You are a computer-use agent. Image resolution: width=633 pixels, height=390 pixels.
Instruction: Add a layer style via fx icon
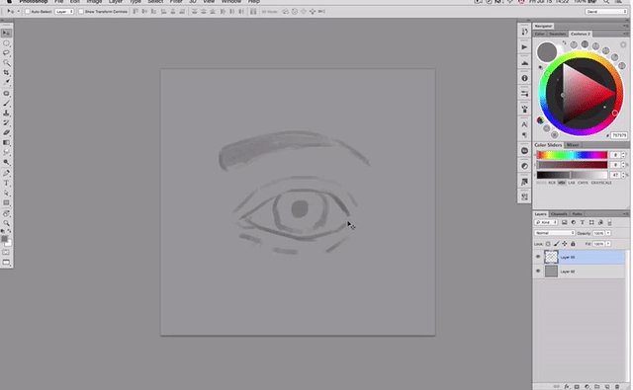[567, 386]
